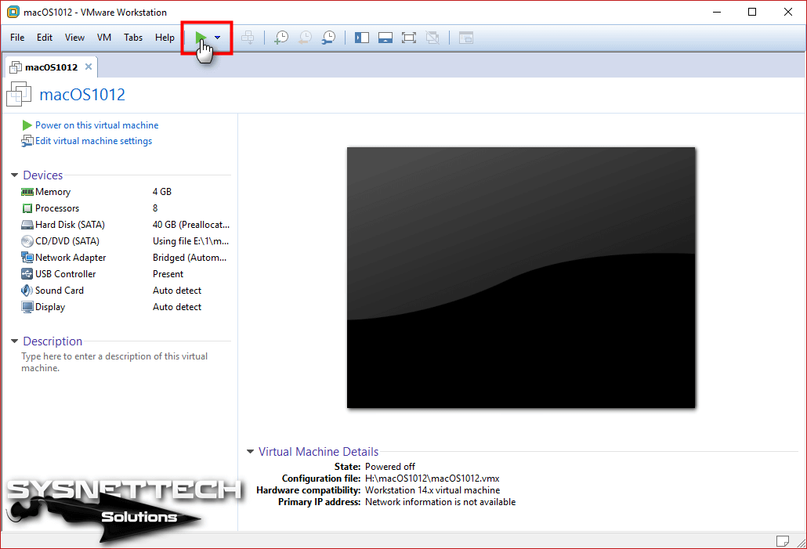Collapse the Description section
The width and height of the screenshot is (807, 549).
pos(14,341)
